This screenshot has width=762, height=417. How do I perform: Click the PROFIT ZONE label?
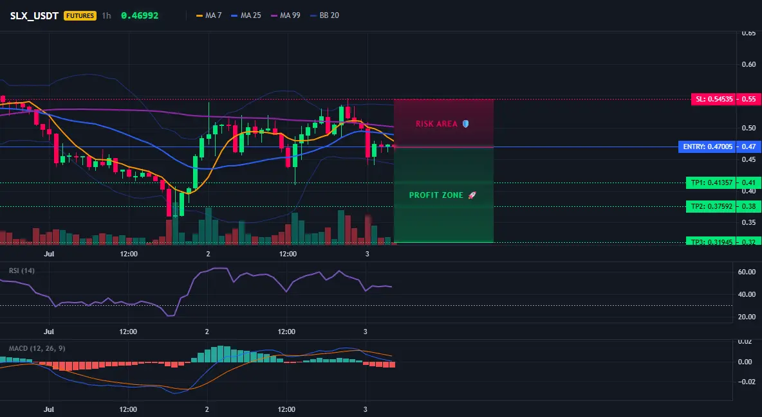click(436, 195)
